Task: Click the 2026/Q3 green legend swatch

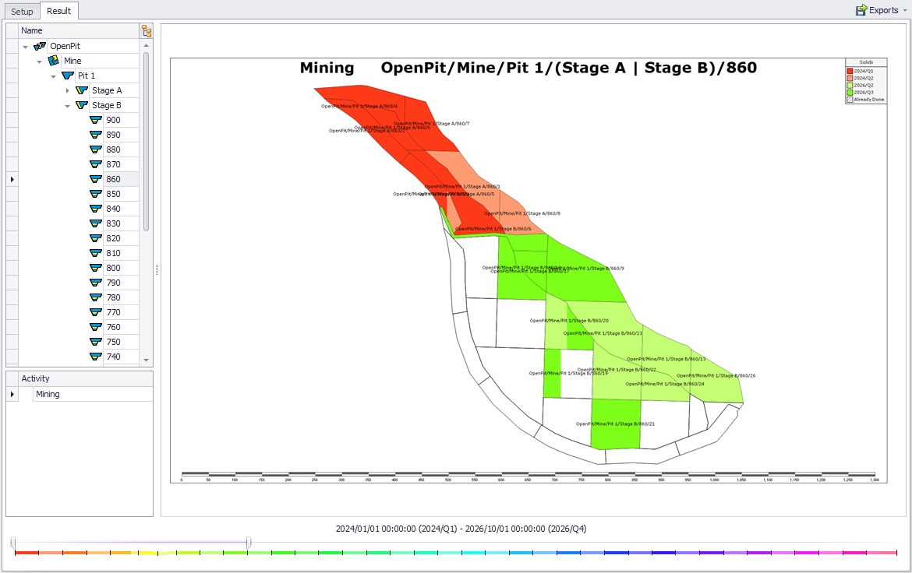Action: tap(850, 93)
